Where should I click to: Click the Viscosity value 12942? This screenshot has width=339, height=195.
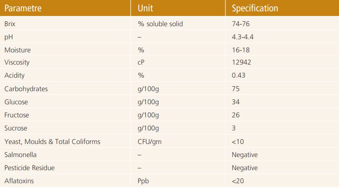pyautogui.click(x=241, y=62)
